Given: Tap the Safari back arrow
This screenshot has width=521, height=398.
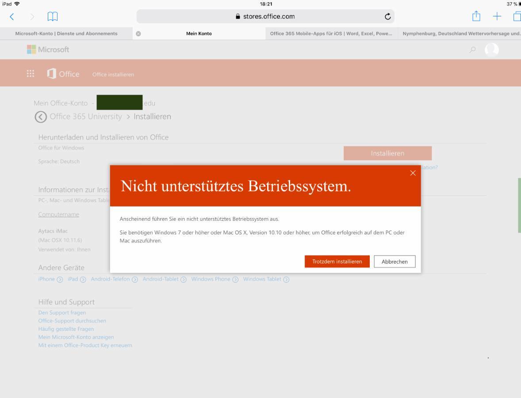Looking at the screenshot, I should pos(12,17).
